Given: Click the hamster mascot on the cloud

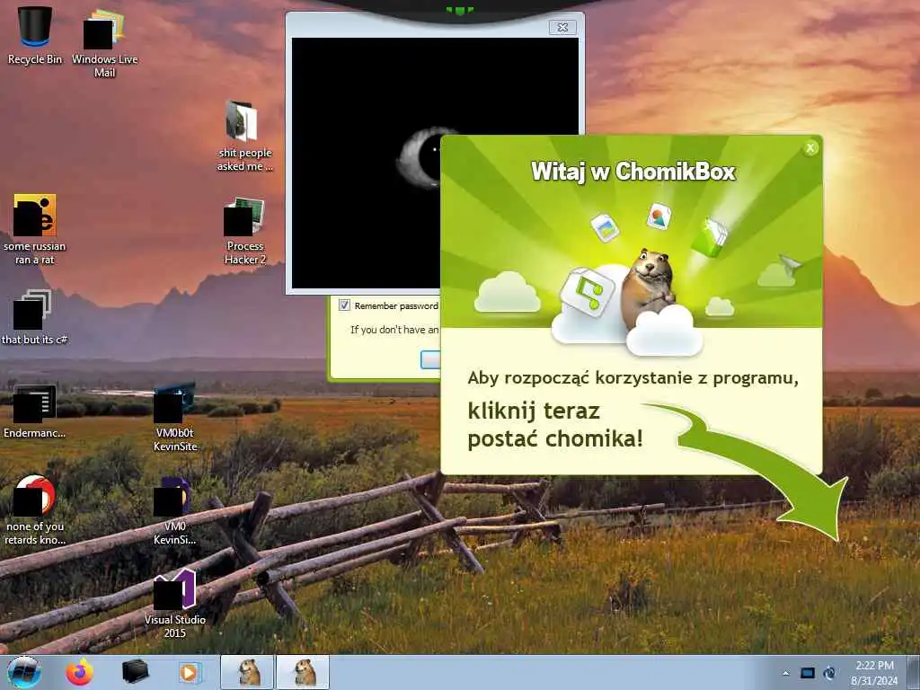Looking at the screenshot, I should click(649, 290).
